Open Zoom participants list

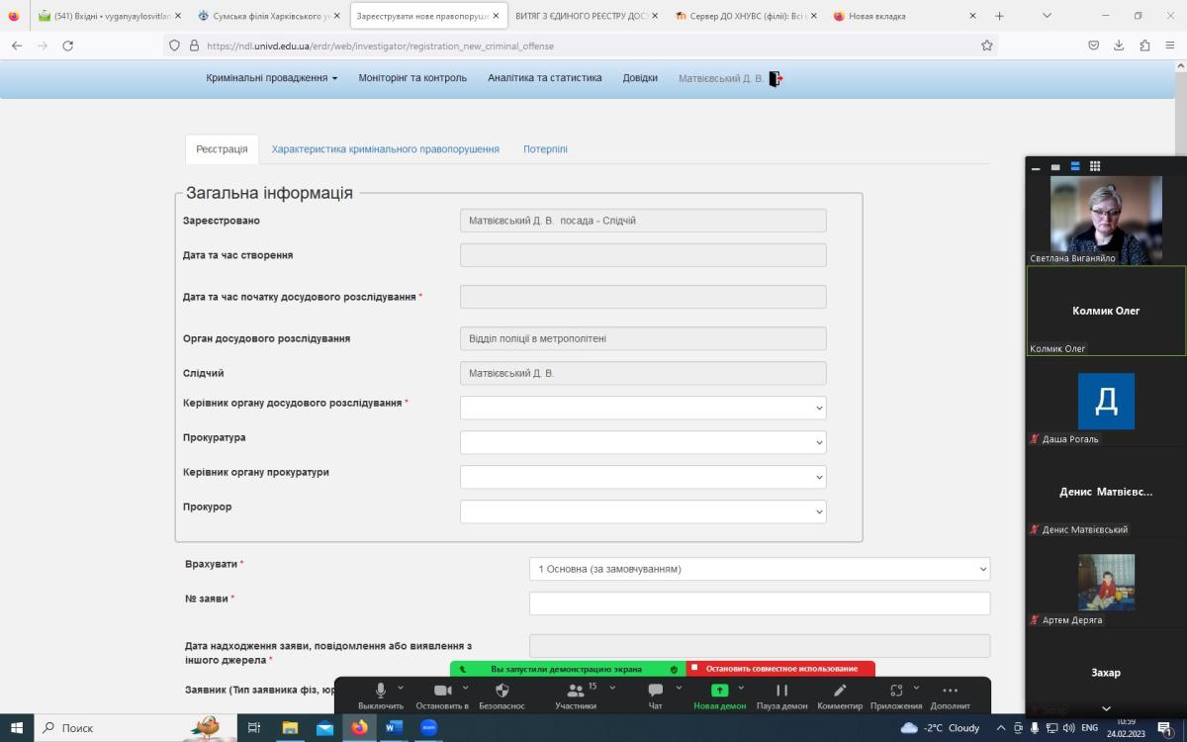pos(575,691)
